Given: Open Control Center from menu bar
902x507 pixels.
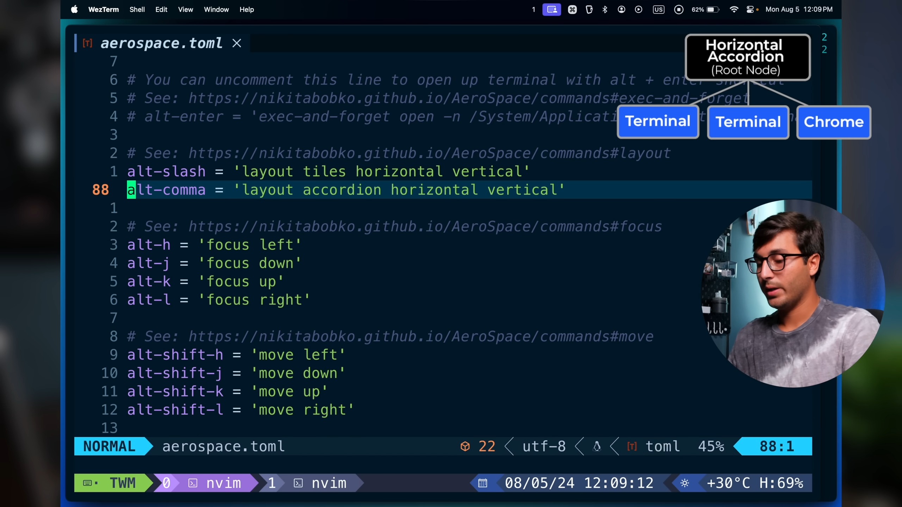Looking at the screenshot, I should (x=750, y=10).
